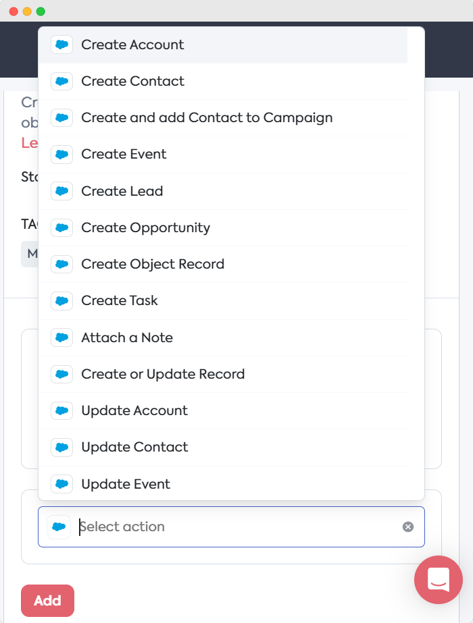
Task: Click the Salesforce cloud icon beside Create Contact
Action: pyautogui.click(x=61, y=81)
